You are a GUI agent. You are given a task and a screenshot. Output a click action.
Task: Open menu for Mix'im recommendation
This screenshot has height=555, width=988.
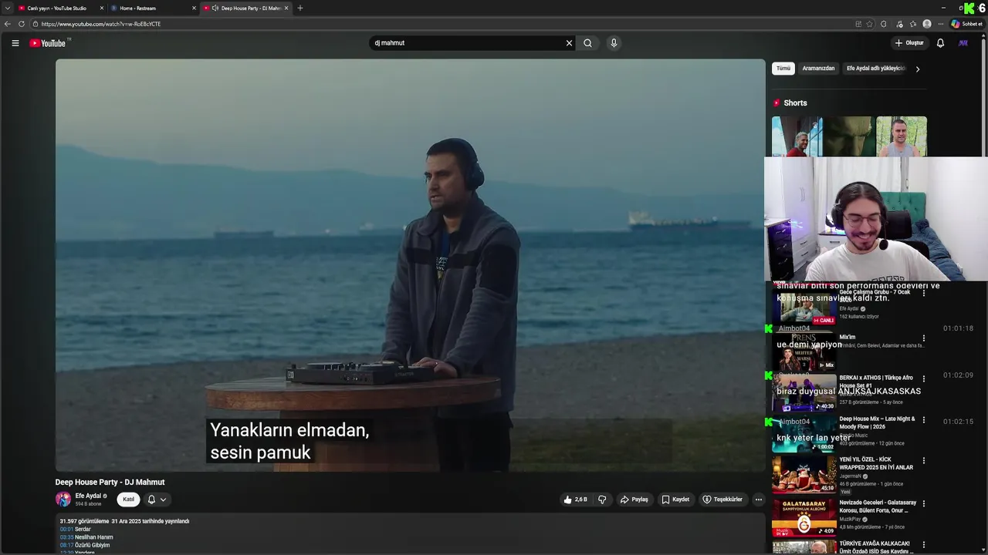[x=924, y=338]
